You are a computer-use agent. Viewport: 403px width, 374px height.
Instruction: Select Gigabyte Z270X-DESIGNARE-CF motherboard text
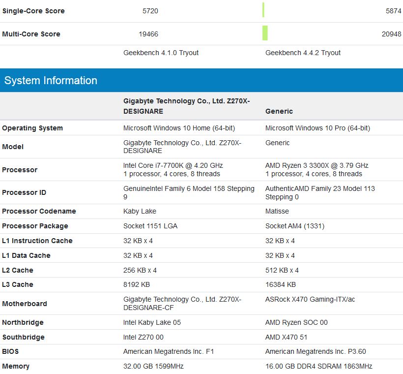[182, 304]
